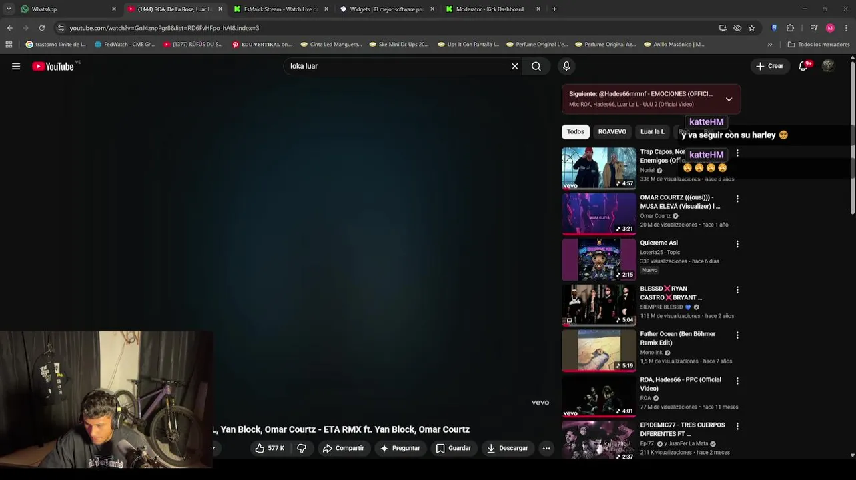
Task: Open Chrome media control icon
Action: click(x=814, y=28)
